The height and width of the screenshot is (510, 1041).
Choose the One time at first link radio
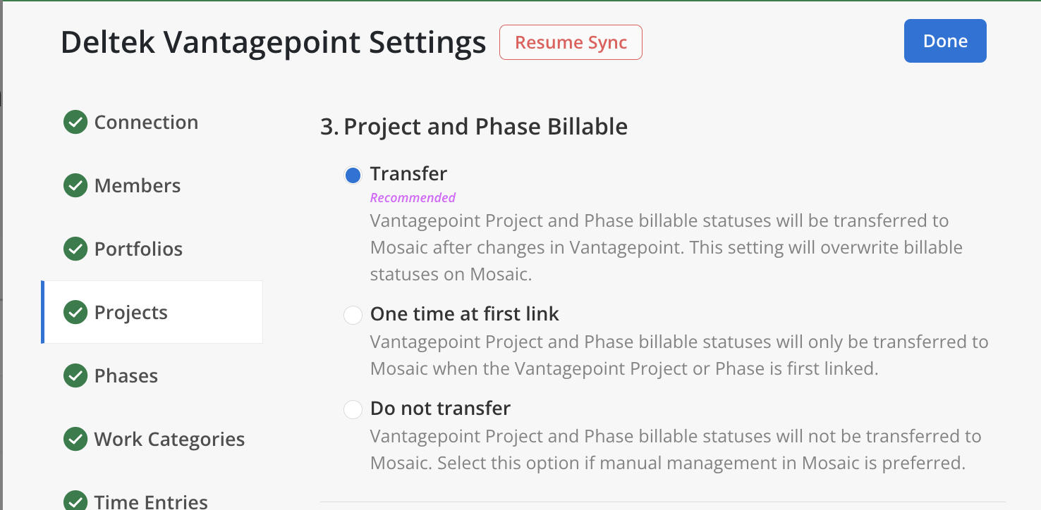(353, 315)
